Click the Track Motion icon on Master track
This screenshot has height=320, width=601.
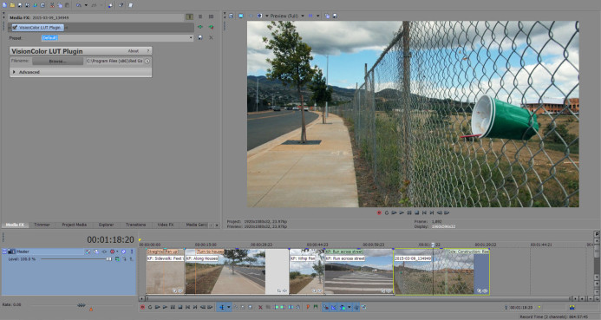coord(95,251)
